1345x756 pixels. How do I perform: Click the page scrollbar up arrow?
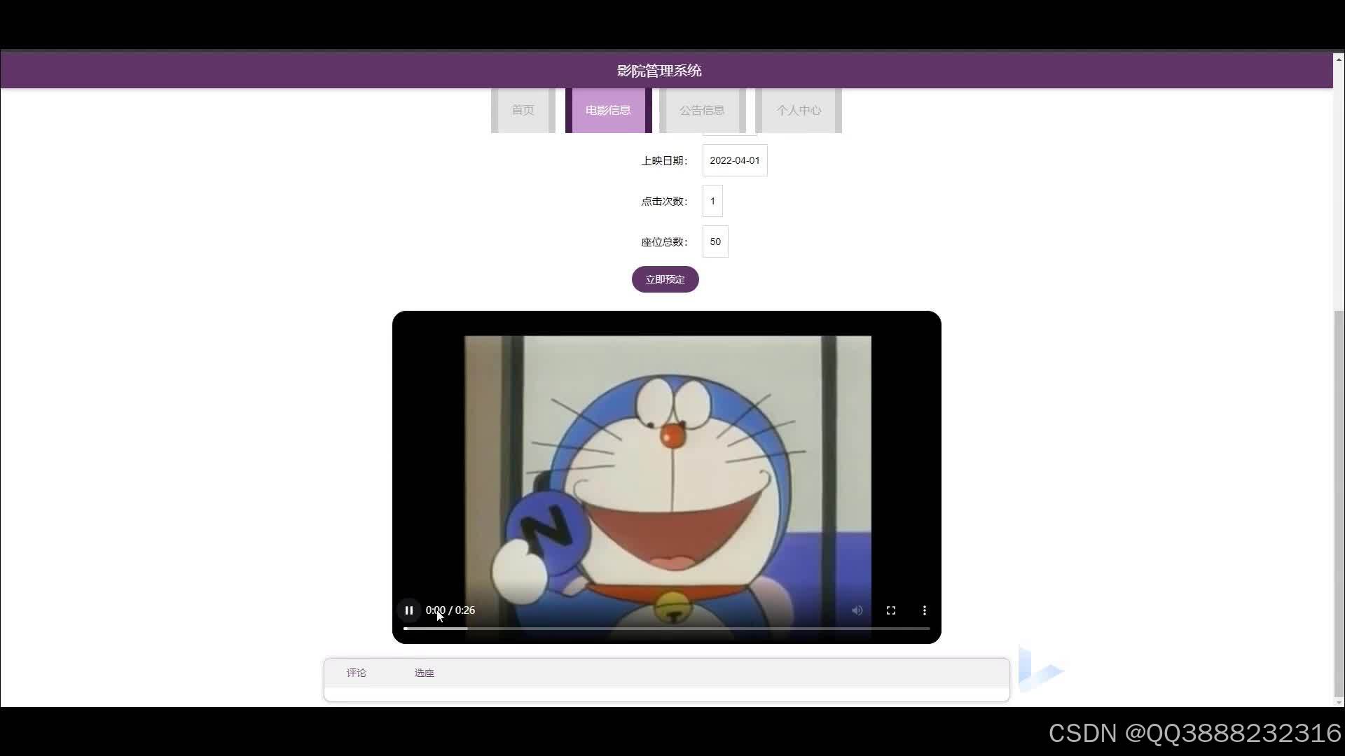pos(1339,59)
